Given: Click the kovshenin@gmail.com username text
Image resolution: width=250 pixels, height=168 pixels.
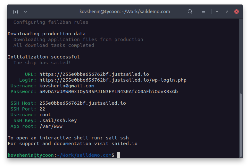Looking at the screenshot, I should point(67,86).
